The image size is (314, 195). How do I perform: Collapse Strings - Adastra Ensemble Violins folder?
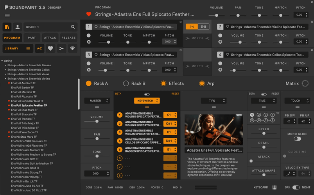[5, 79]
